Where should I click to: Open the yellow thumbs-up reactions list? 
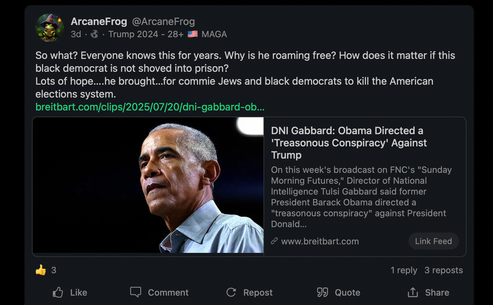41,270
